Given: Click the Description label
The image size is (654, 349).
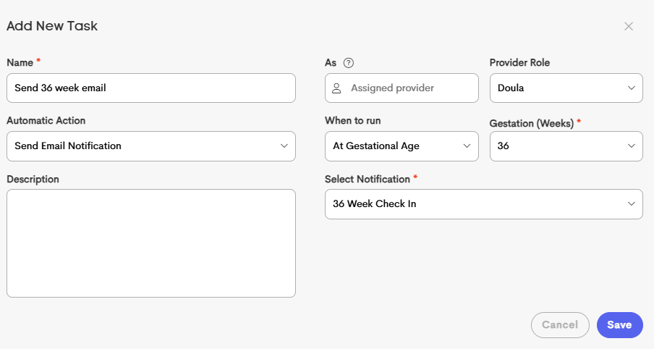Looking at the screenshot, I should pos(33,179).
